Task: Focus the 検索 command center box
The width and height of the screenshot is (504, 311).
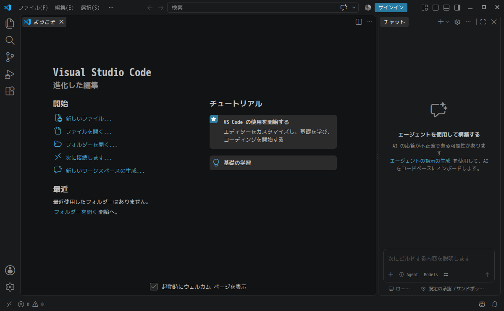Action: tap(252, 8)
